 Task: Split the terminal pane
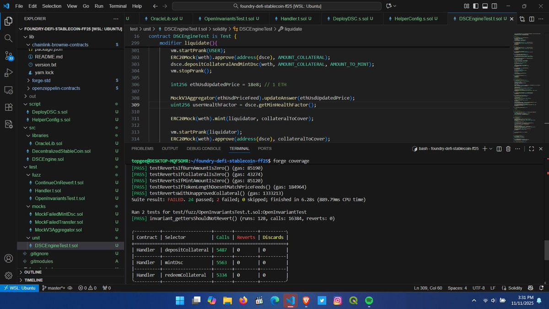coord(500,149)
